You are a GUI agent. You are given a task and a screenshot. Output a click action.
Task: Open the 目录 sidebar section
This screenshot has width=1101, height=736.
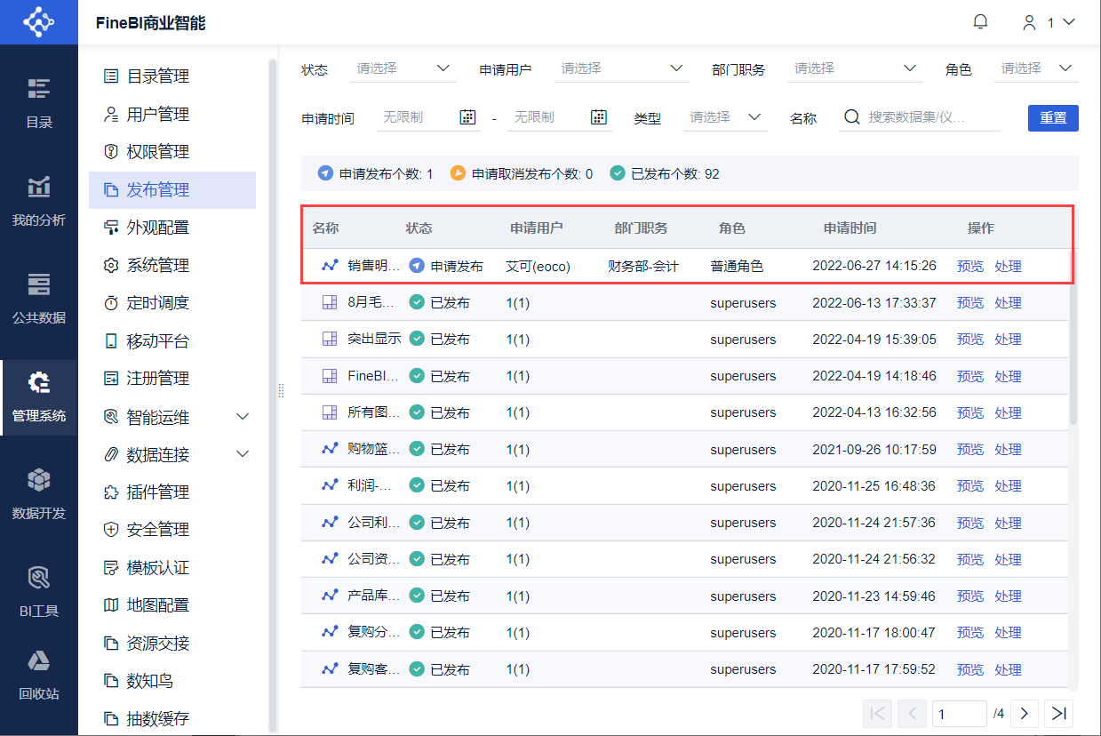click(x=39, y=103)
